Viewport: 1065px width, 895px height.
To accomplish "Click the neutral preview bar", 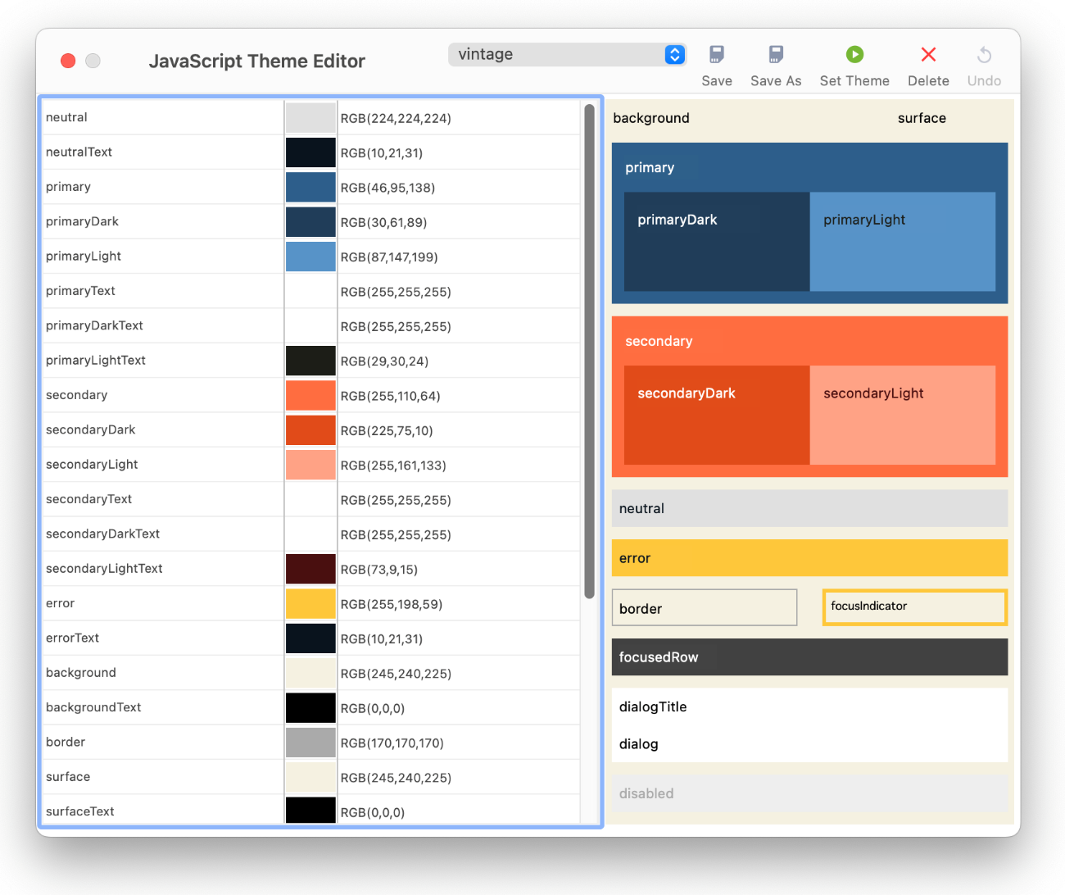I will click(809, 508).
